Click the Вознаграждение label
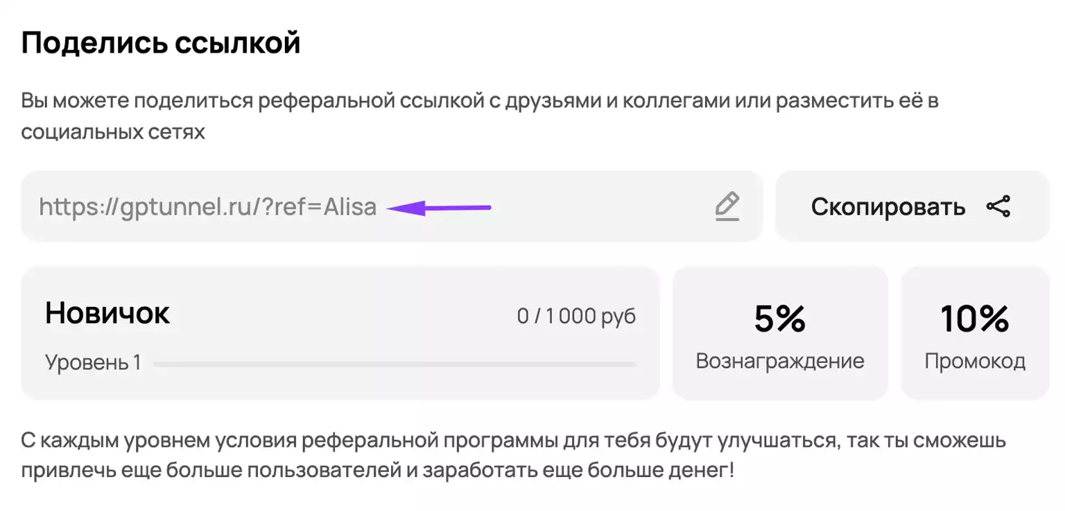This screenshot has height=511, width=1065. point(780,361)
